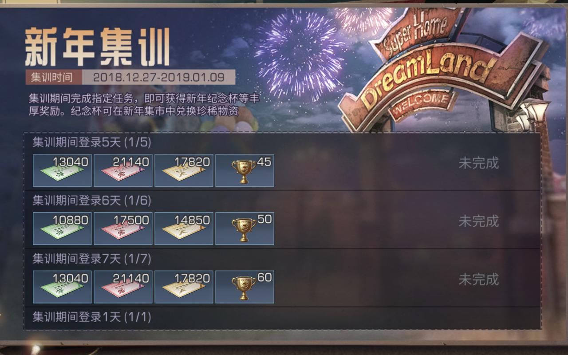Click the trophy reward showing 45
Image resolution: width=568 pixels, height=355 pixels.
[245, 170]
